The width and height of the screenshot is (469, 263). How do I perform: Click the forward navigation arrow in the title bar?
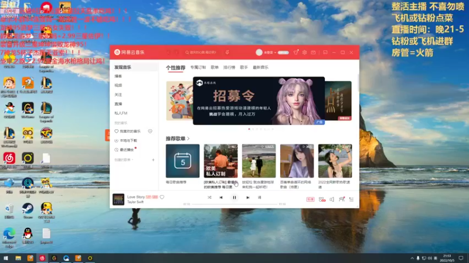point(177,53)
